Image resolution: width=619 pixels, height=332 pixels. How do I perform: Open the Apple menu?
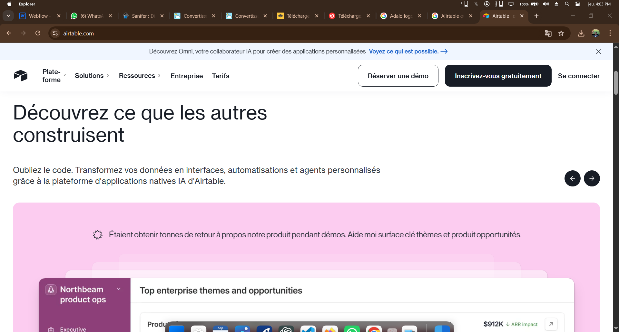pyautogui.click(x=9, y=4)
